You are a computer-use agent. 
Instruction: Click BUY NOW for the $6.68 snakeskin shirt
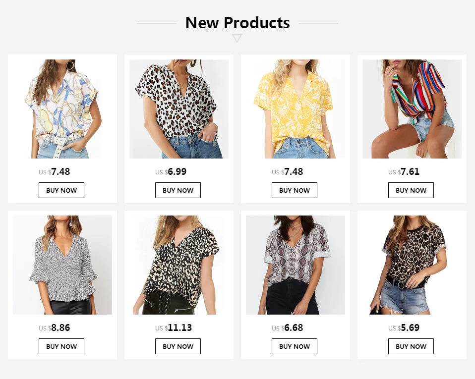295,346
